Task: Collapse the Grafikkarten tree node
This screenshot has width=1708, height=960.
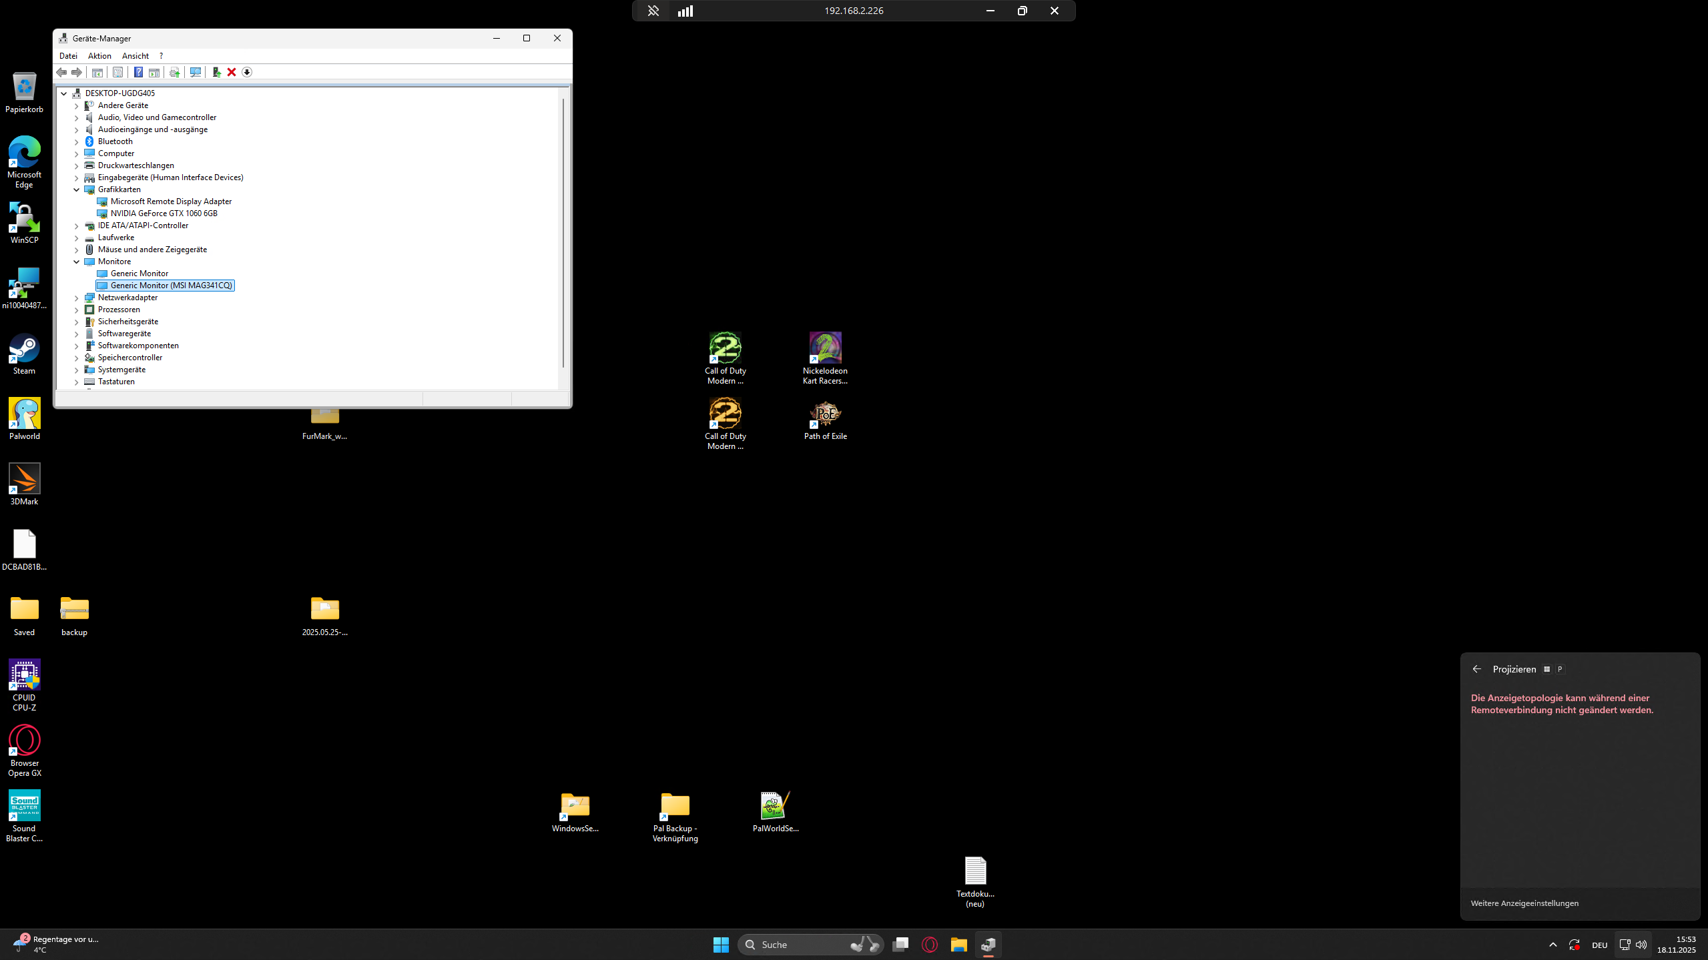Action: (x=77, y=189)
